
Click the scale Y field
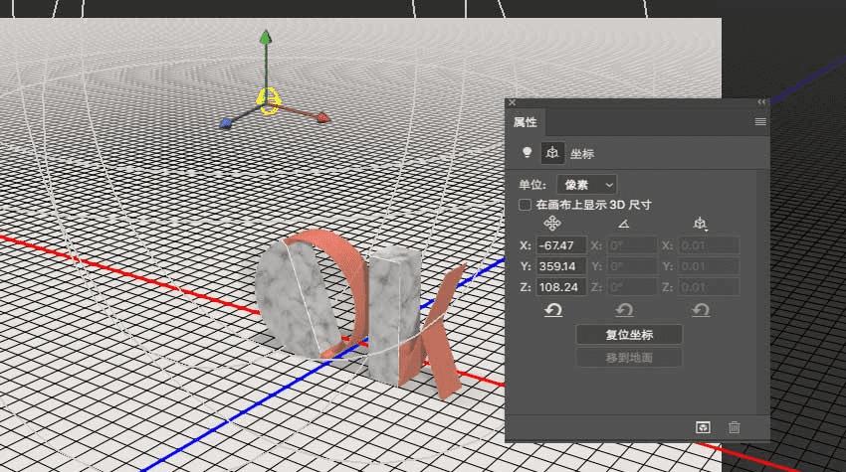pyautogui.click(x=709, y=266)
